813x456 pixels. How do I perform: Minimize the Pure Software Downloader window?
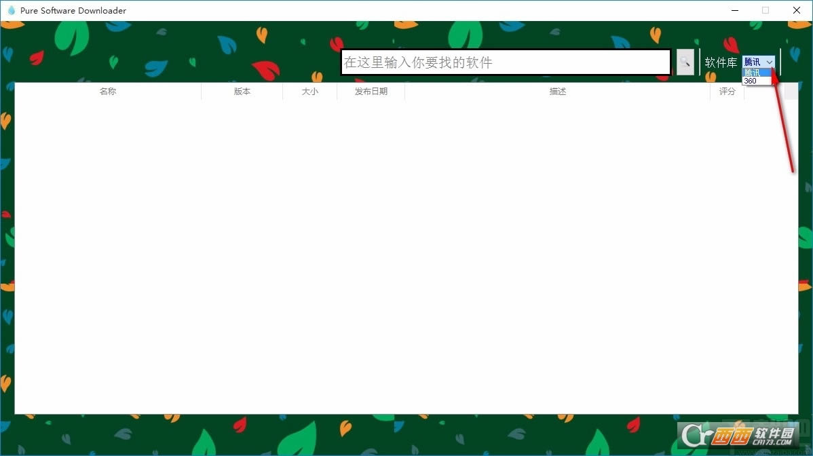[735, 10]
